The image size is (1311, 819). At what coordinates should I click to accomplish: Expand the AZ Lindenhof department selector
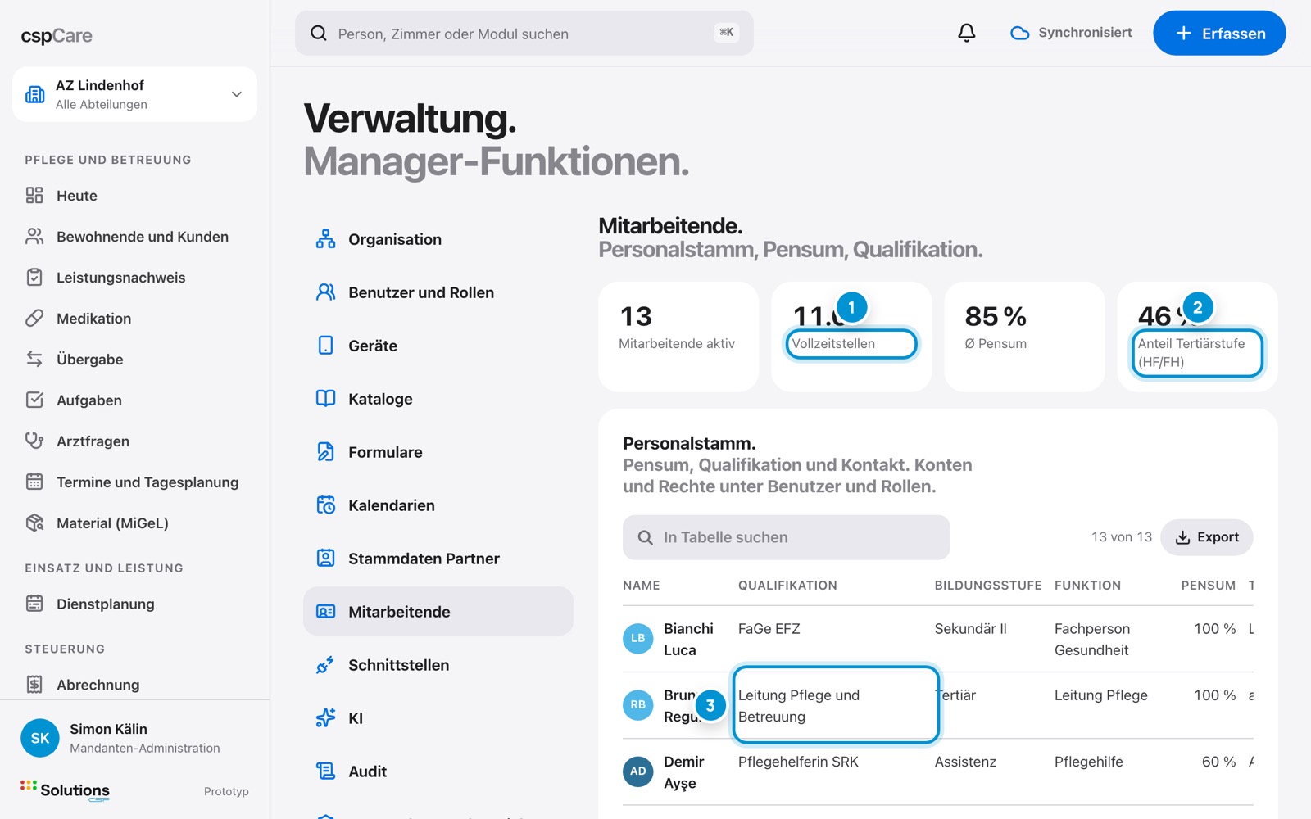tap(134, 94)
